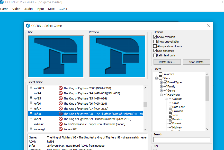Image resolution: width=224 pixels, height=150 pixels.
Task: Collapse the Filters tree root
Action: click(156, 78)
